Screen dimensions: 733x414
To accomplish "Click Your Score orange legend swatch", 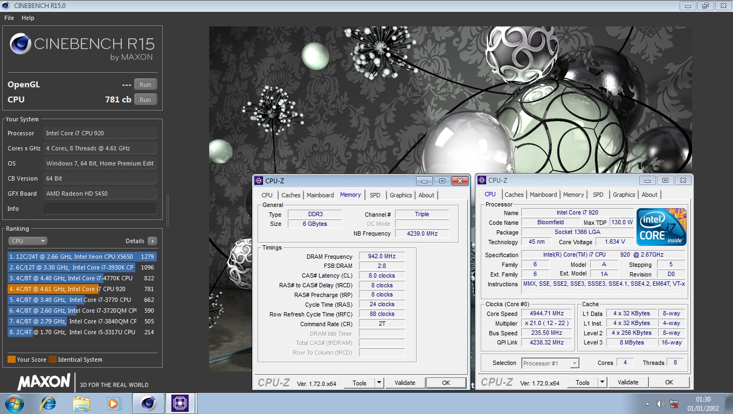I will click(11, 360).
